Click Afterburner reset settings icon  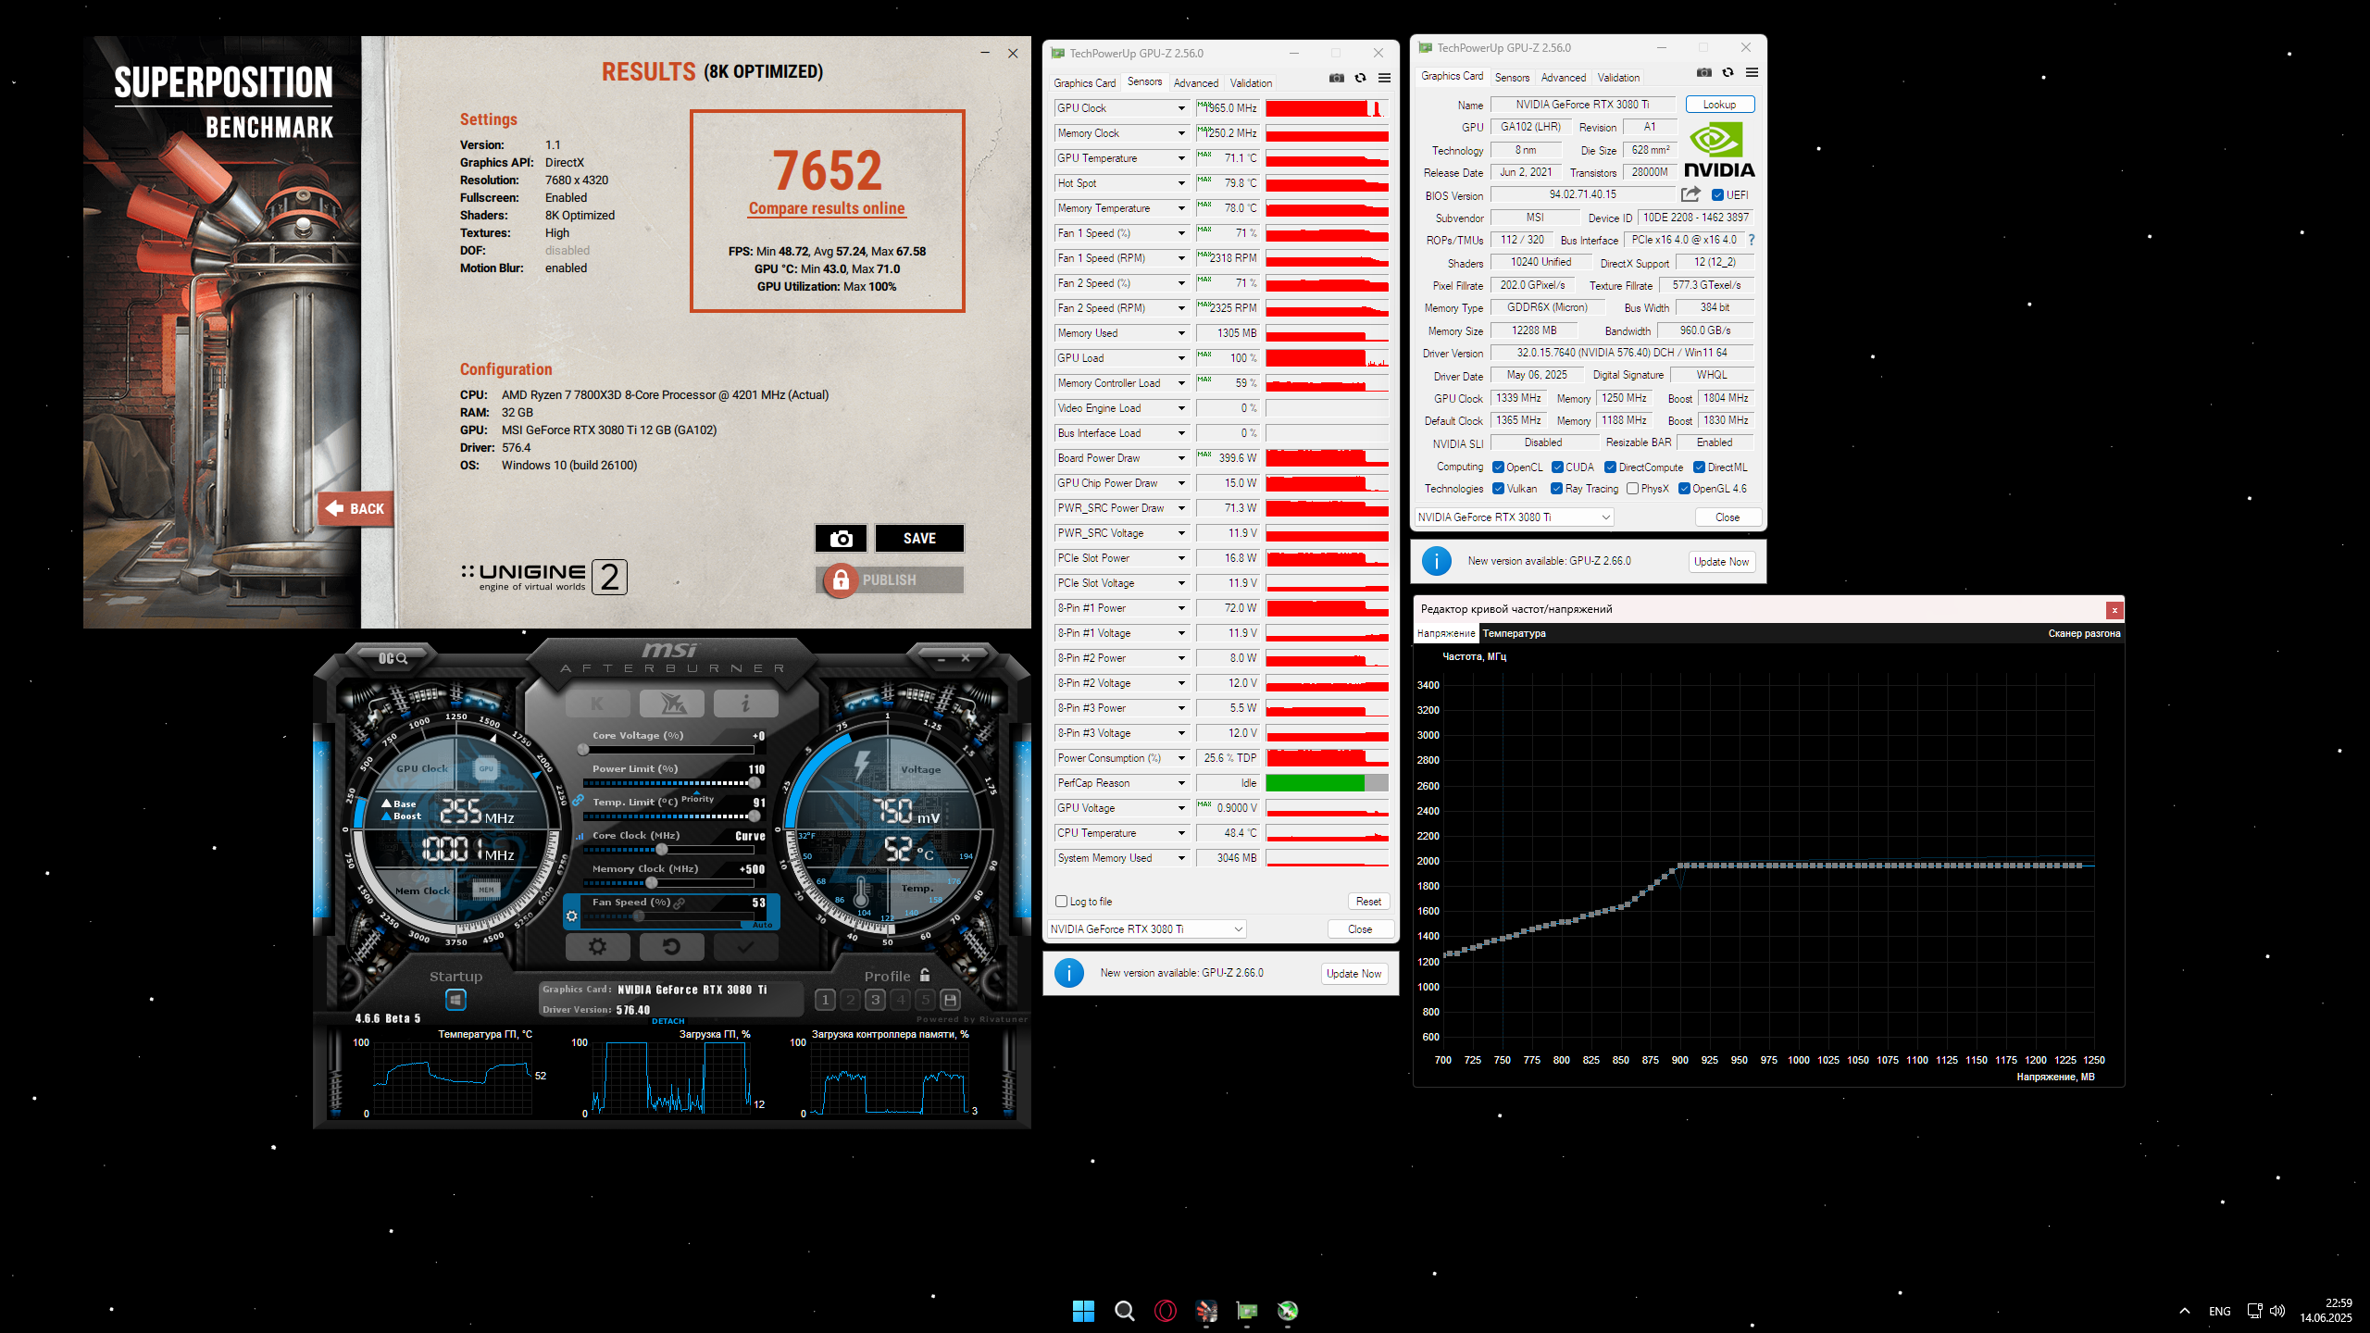[671, 946]
